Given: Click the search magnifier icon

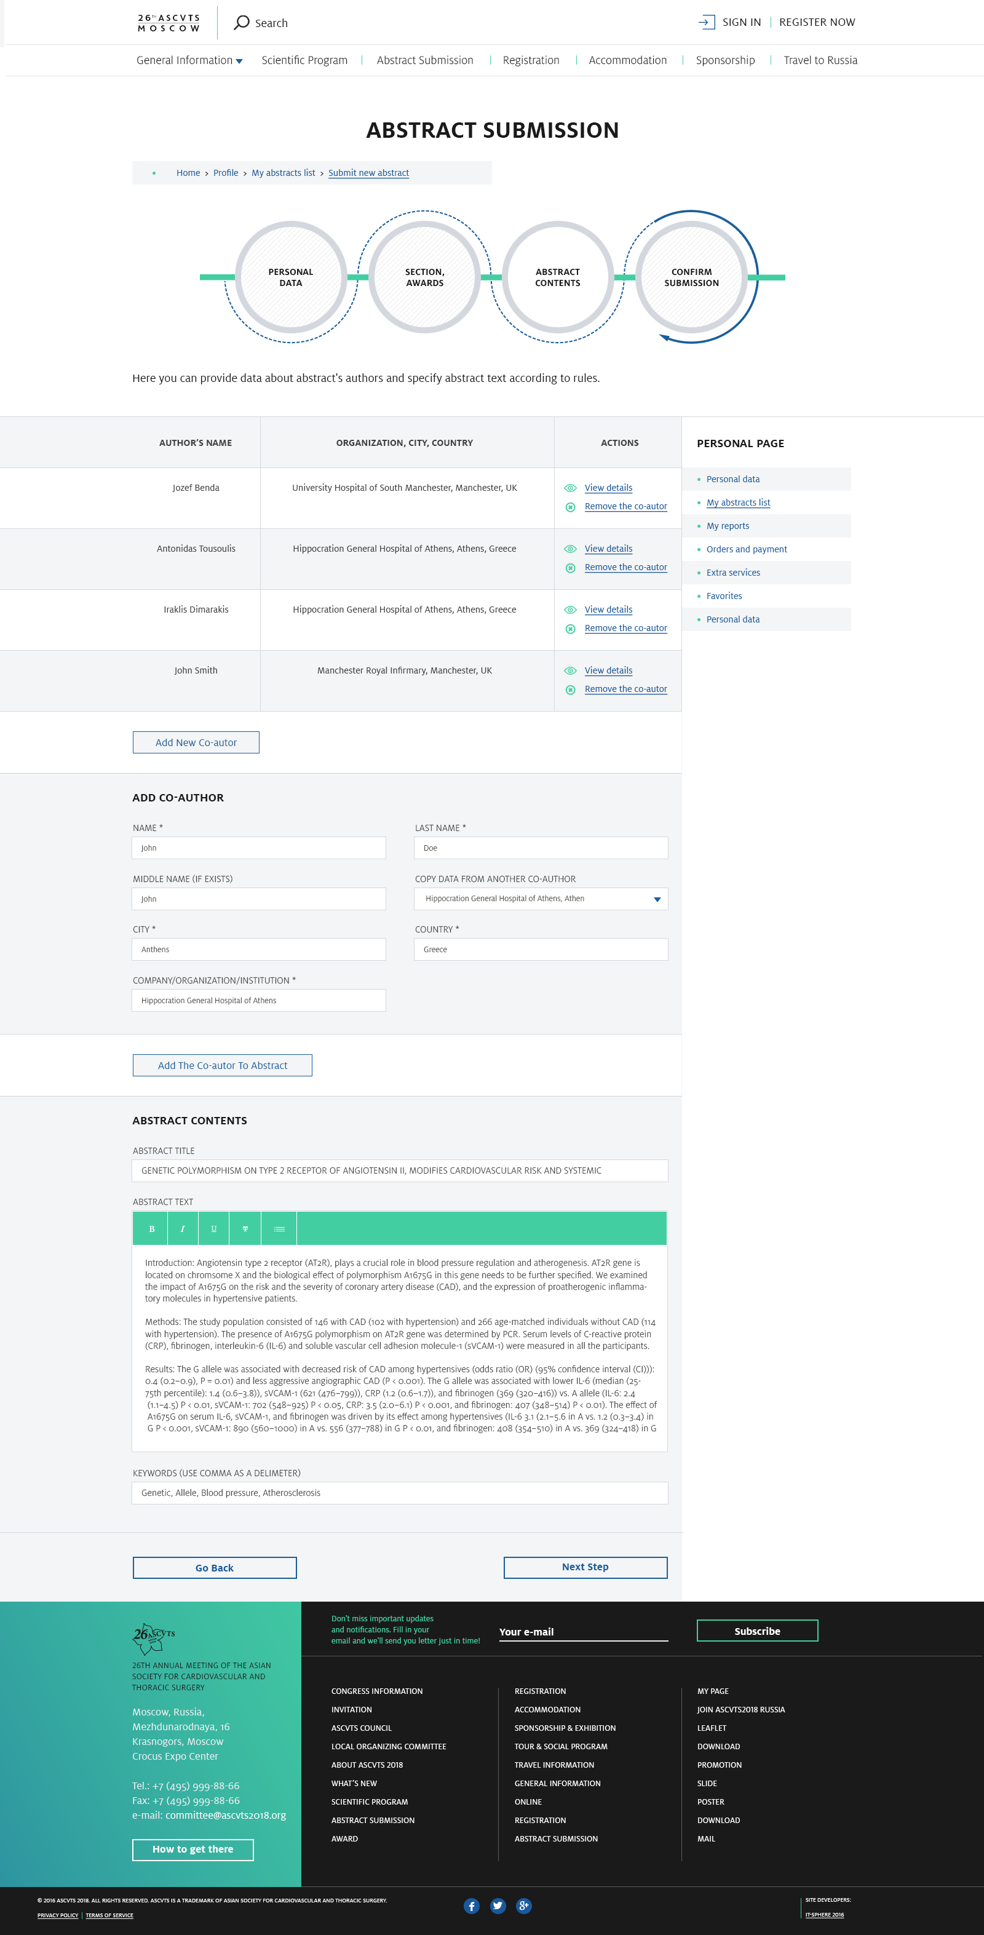Looking at the screenshot, I should 241,23.
